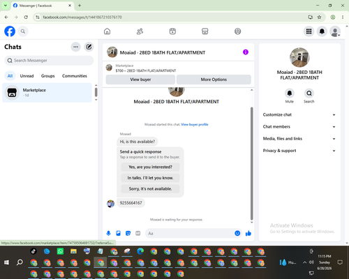Open the View buyer profile link

pyautogui.click(x=195, y=124)
